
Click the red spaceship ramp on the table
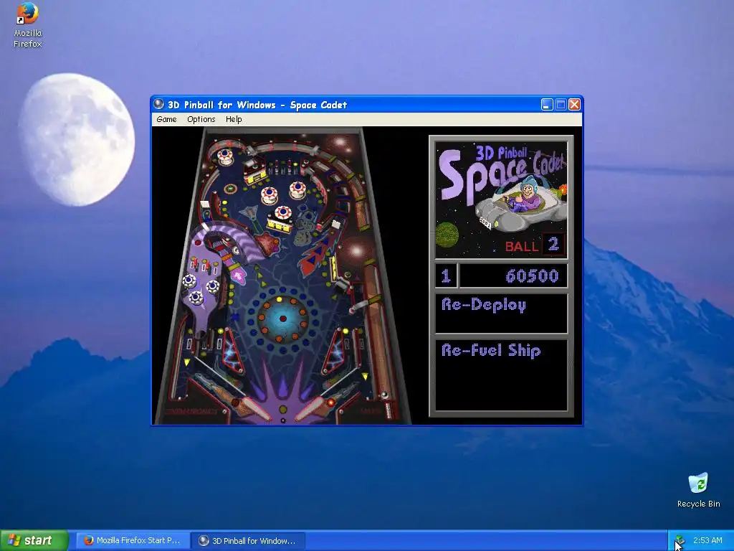pos(319,255)
